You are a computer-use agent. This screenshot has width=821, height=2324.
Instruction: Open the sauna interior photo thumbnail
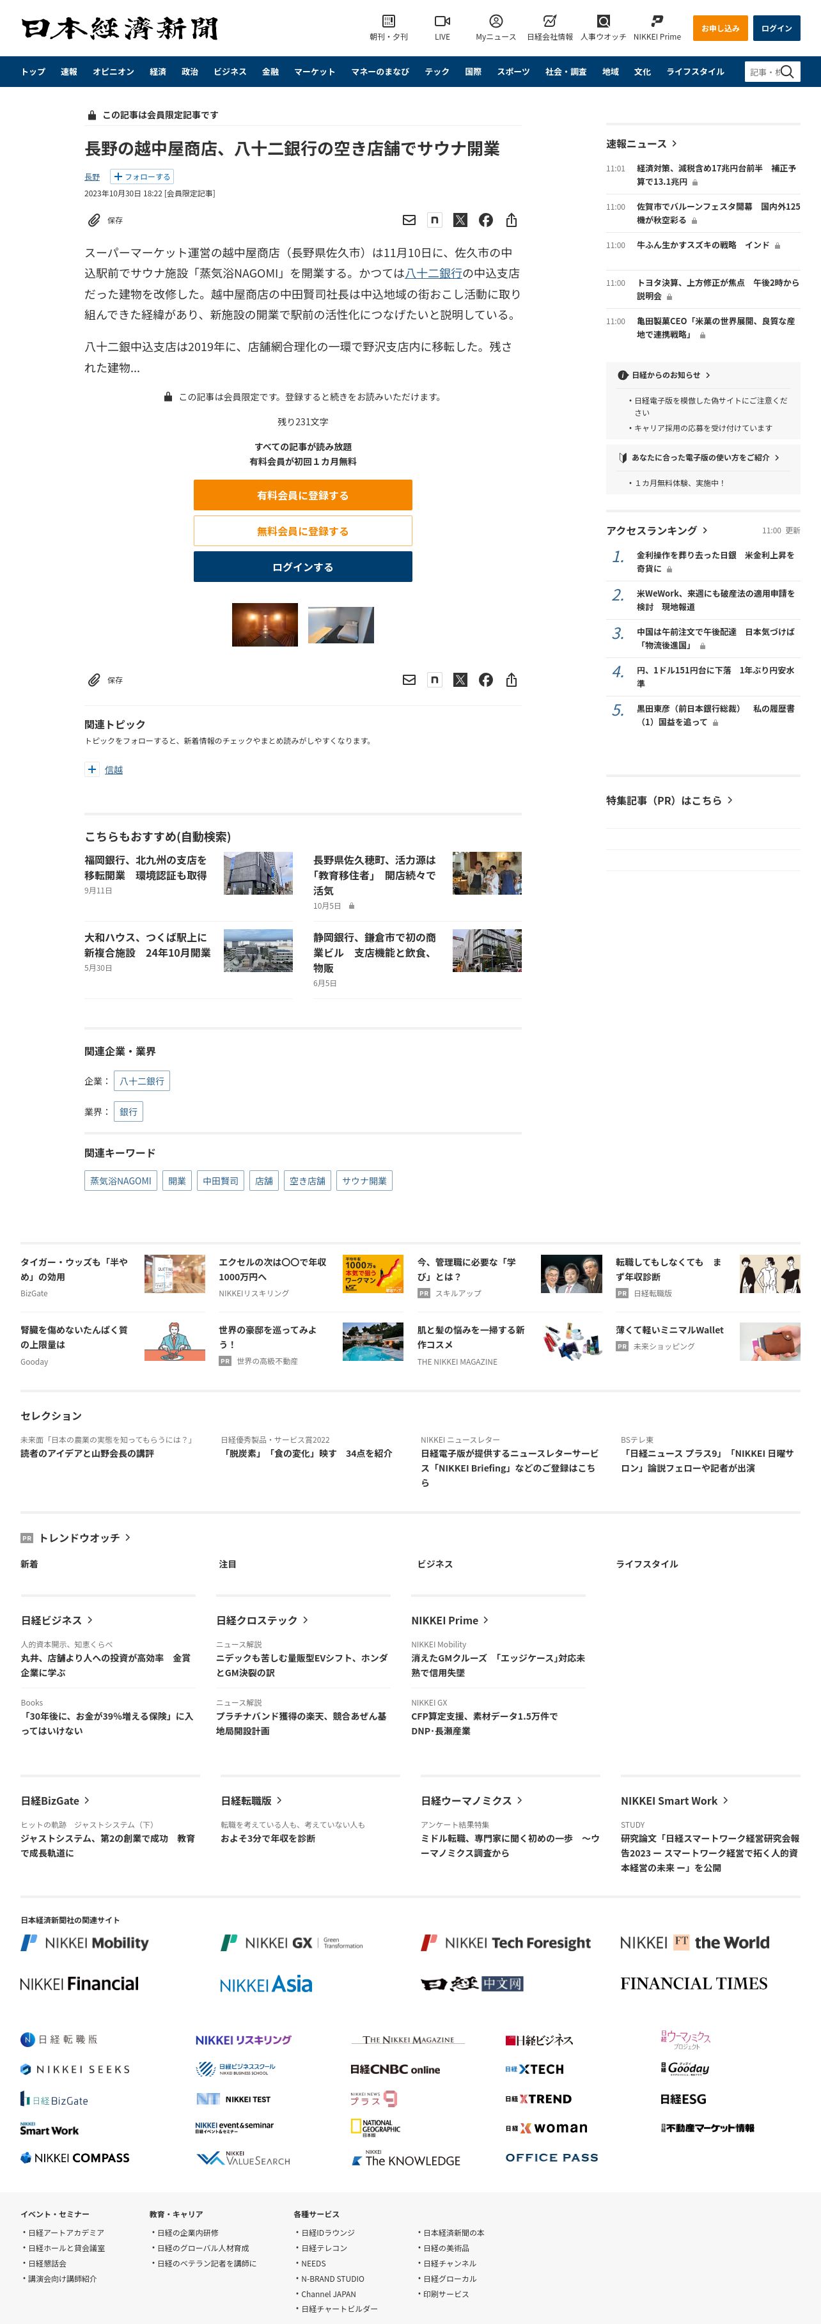(x=264, y=625)
